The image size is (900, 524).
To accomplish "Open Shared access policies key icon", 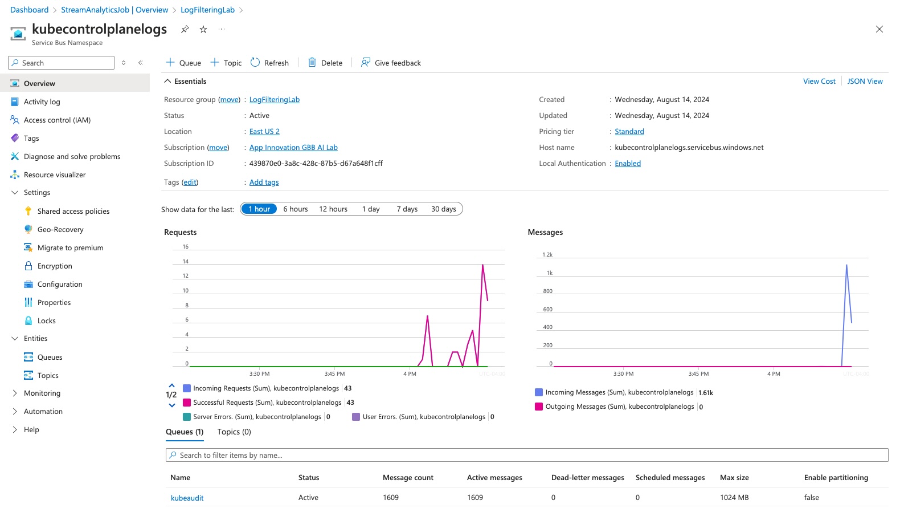I will 28,211.
